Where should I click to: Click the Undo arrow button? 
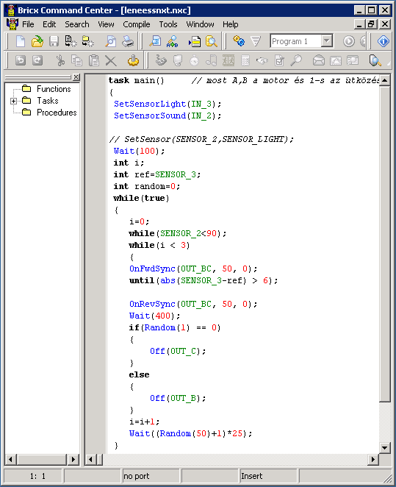point(21,60)
